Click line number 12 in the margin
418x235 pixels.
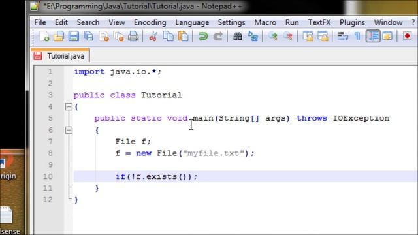pos(48,200)
